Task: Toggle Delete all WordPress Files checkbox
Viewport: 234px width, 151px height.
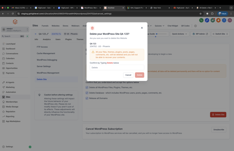Action: 87,87
